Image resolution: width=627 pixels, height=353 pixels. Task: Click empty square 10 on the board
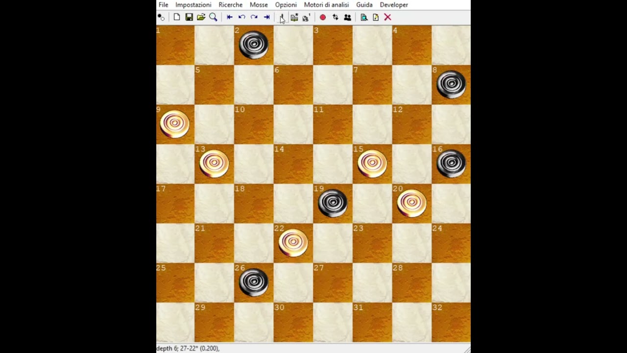pos(254,125)
